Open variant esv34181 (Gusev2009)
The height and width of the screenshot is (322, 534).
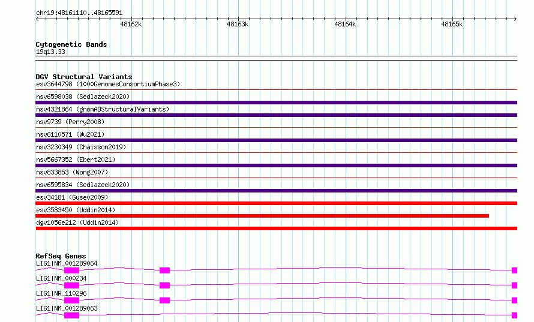[72, 197]
